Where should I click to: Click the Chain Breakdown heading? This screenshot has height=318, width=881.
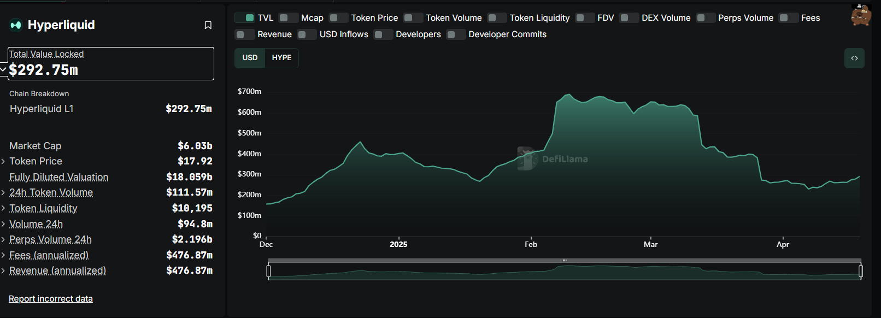point(39,94)
